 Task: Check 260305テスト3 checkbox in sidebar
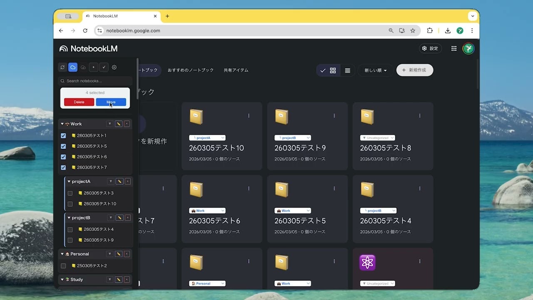[70, 193]
